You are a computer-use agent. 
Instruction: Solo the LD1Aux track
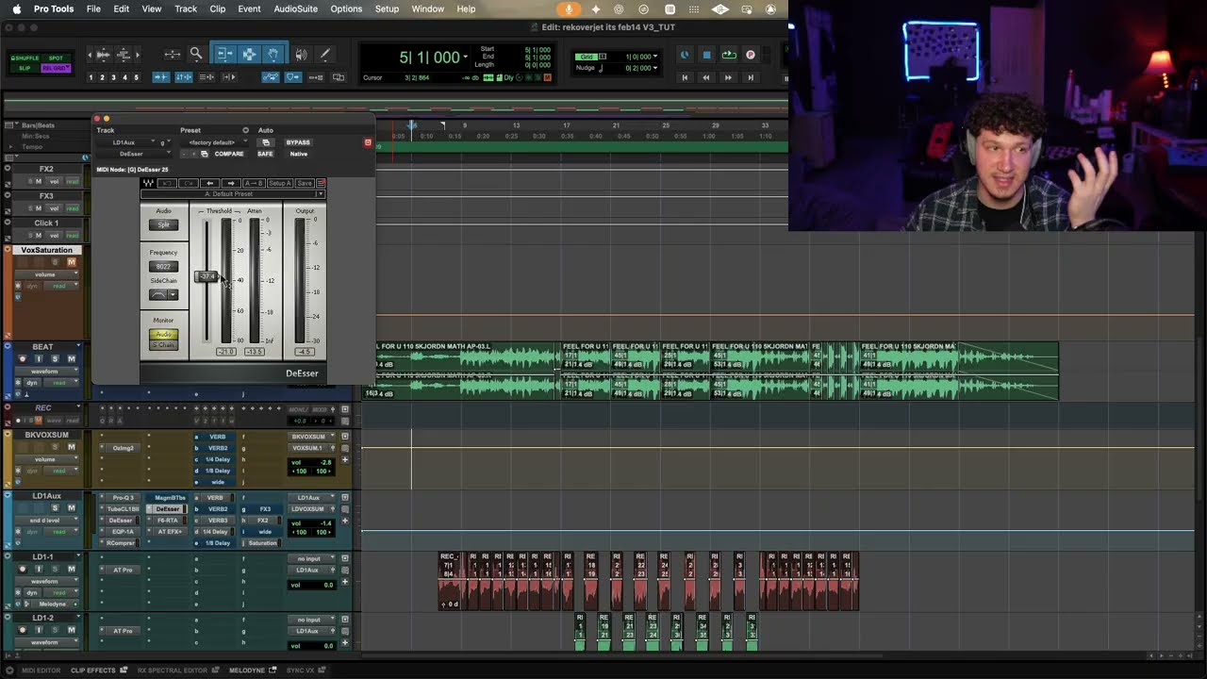(55, 508)
